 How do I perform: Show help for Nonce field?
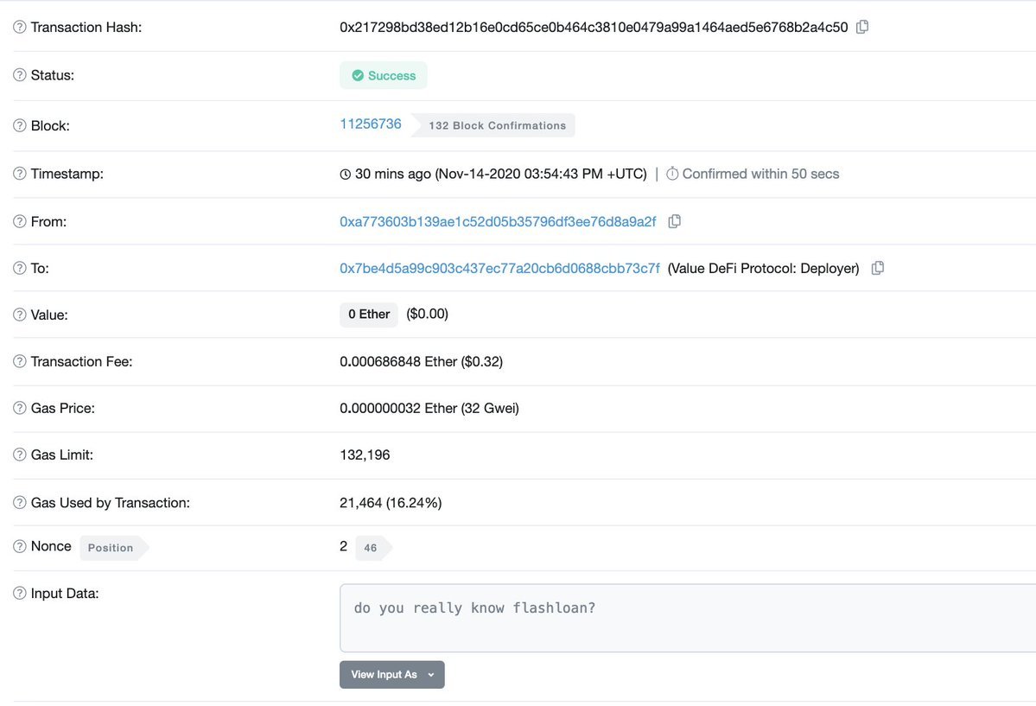pyautogui.click(x=20, y=547)
